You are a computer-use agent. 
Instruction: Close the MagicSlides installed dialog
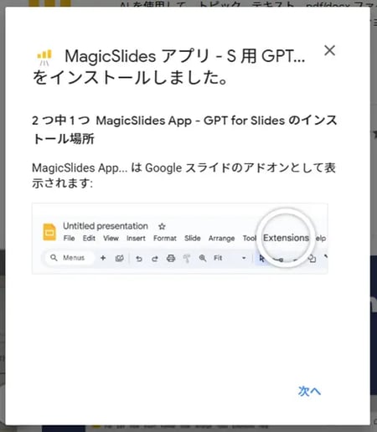330,50
